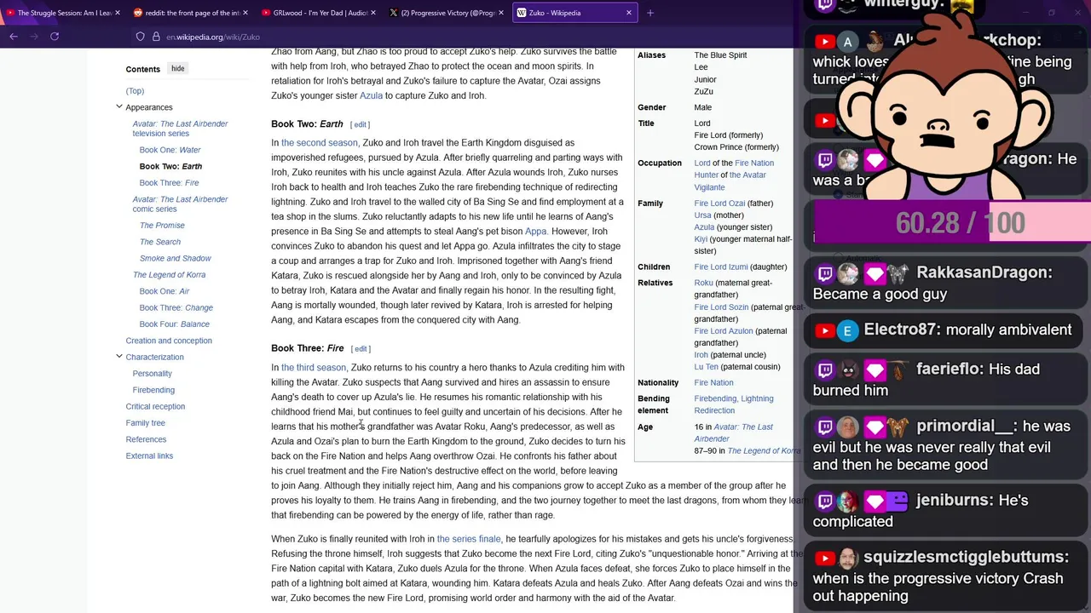
Task: Open 'the second season' link
Action: [x=320, y=143]
